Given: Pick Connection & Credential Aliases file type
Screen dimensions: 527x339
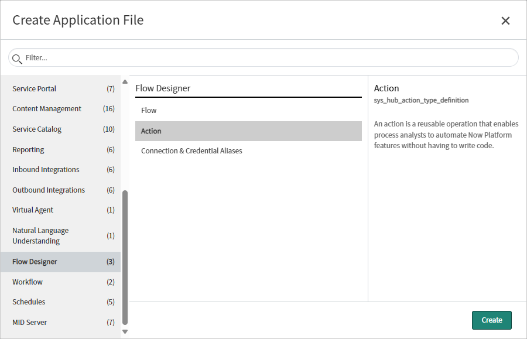Looking at the screenshot, I should 248,151.
